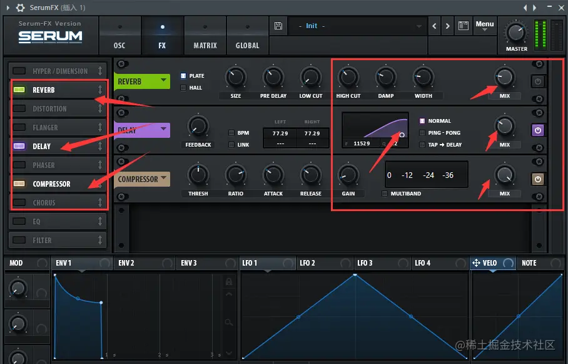Select the Plate reverb checkbox

(x=183, y=76)
